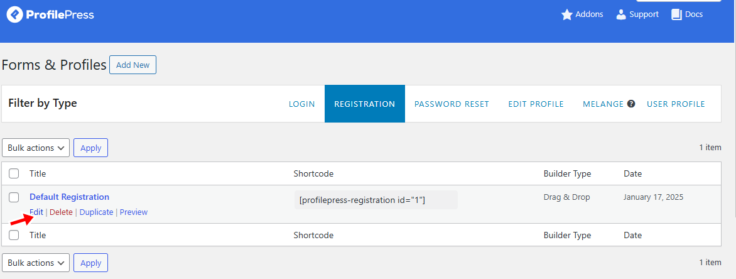
Task: Click the bottom Apply button
Action: click(x=90, y=263)
